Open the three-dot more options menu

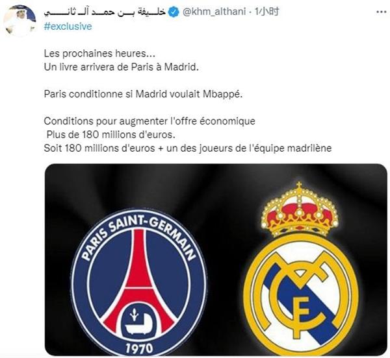point(382,12)
